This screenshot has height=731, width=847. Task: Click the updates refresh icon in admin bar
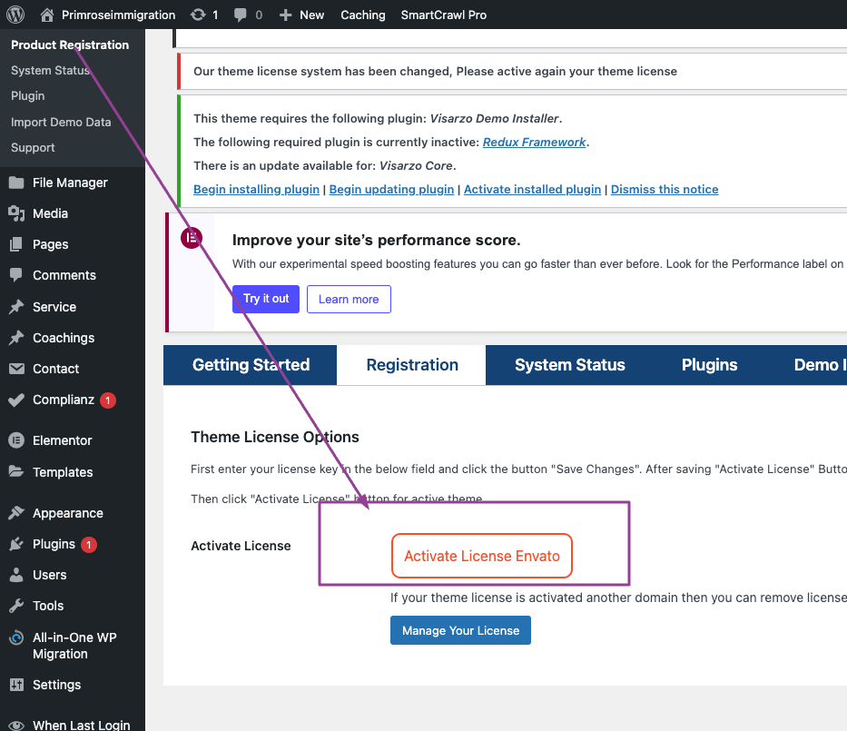coord(198,15)
